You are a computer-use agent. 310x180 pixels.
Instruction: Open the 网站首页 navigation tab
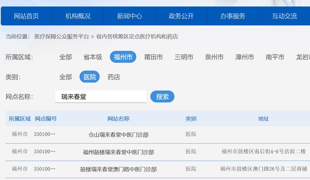click(26, 16)
